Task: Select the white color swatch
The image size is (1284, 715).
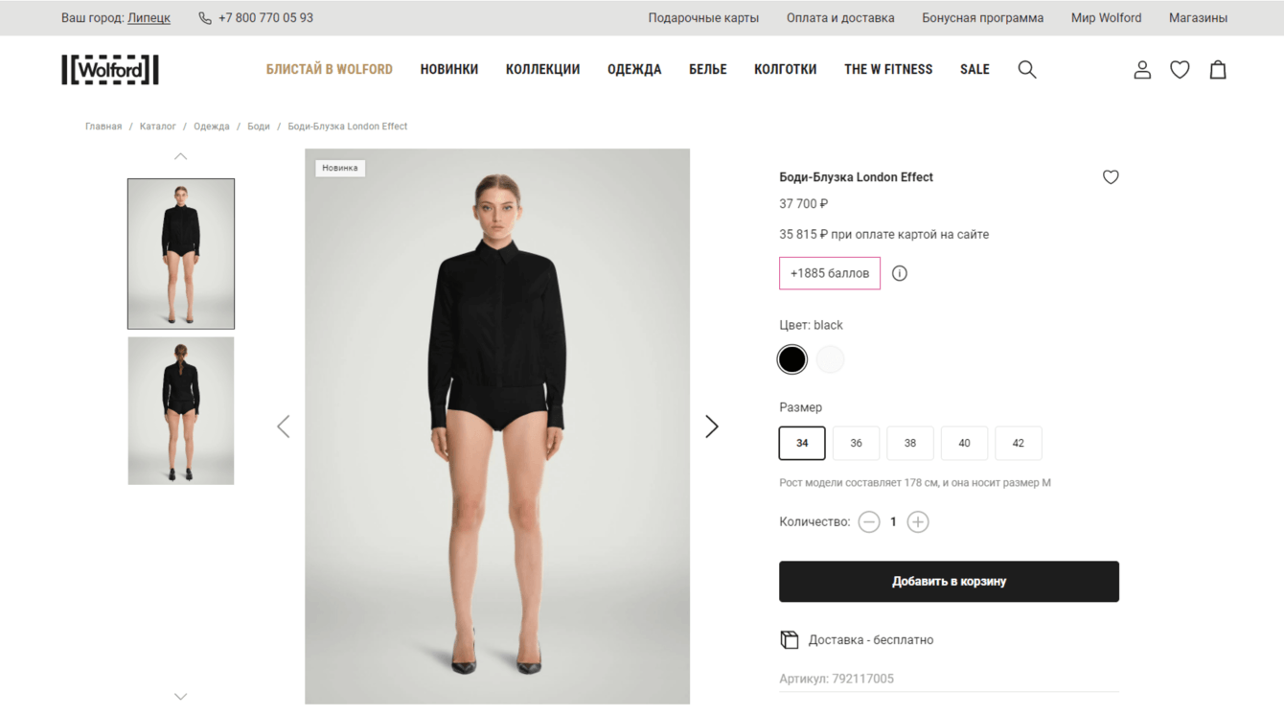Action: pos(830,359)
